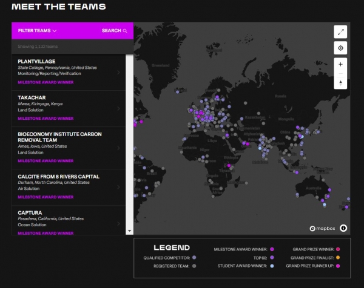This screenshot has width=364, height=288.
Task: Open Mapbox attribution info icon
Action: tap(343, 228)
